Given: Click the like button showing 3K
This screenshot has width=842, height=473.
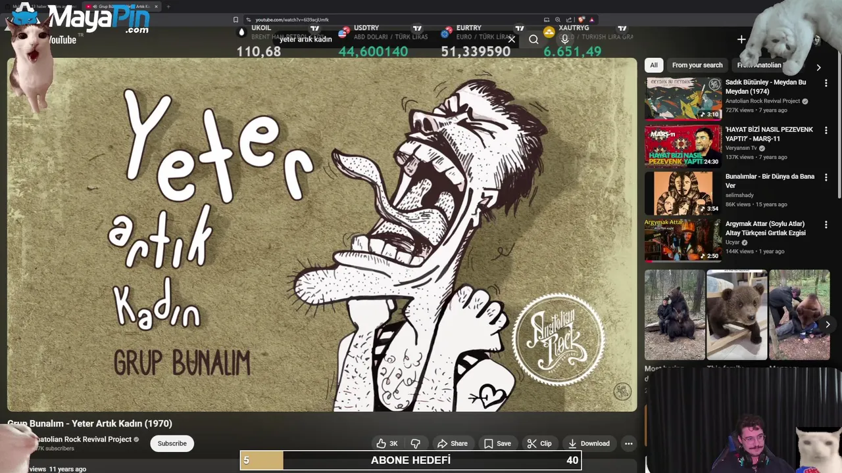Looking at the screenshot, I should (387, 443).
